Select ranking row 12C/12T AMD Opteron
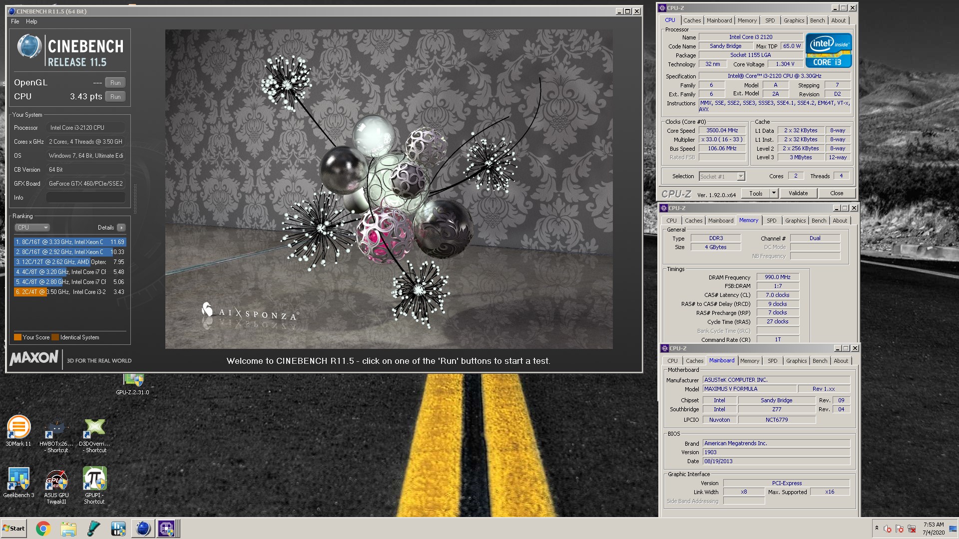This screenshot has height=539, width=959. click(x=69, y=262)
